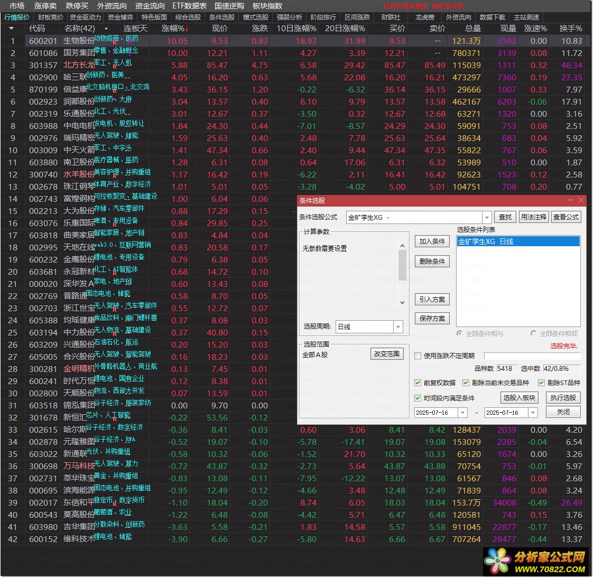
Task: Click the 选中数 42/0.8% field
Action: click(x=561, y=369)
